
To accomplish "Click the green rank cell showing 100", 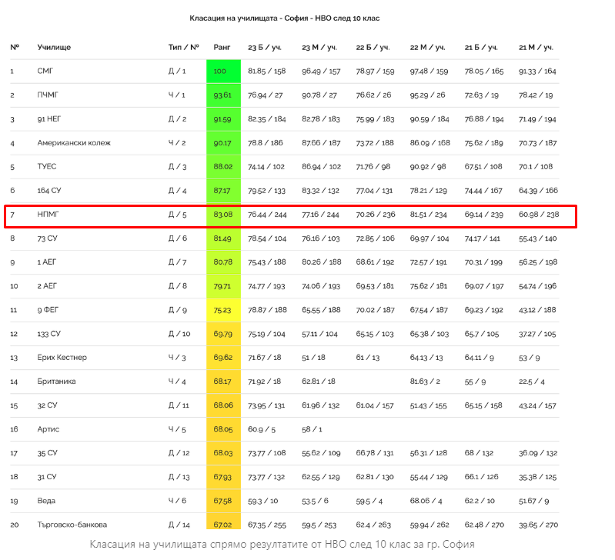I will [x=223, y=72].
